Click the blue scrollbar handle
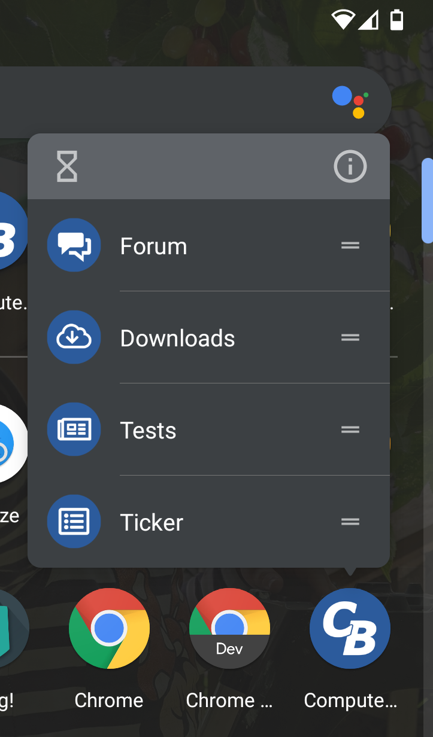 coord(428,200)
